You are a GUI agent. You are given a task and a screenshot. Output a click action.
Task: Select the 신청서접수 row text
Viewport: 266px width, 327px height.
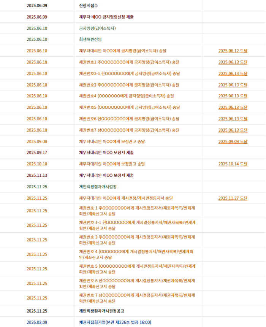click(x=89, y=6)
